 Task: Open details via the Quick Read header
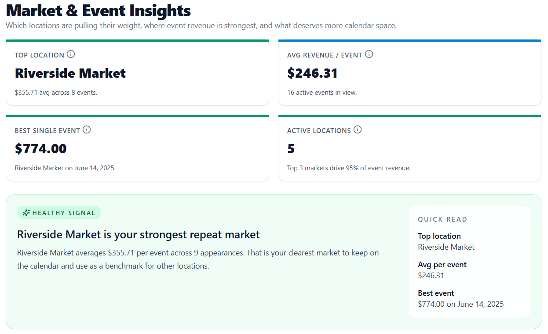tap(443, 219)
